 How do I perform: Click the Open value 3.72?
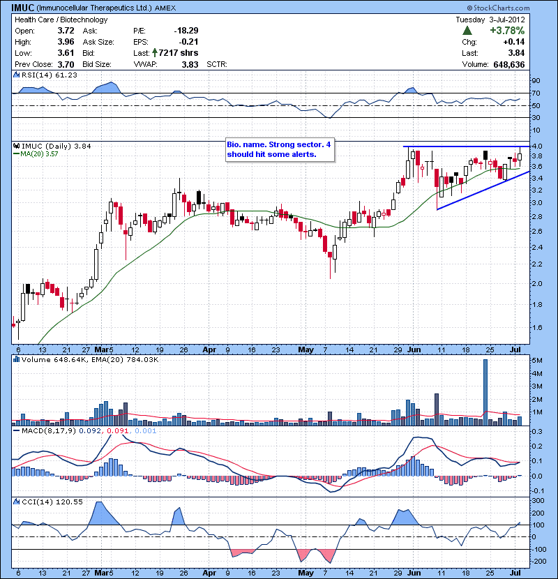[x=66, y=31]
